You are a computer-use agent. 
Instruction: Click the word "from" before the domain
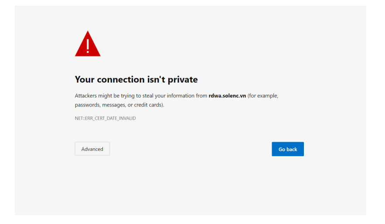201,96
